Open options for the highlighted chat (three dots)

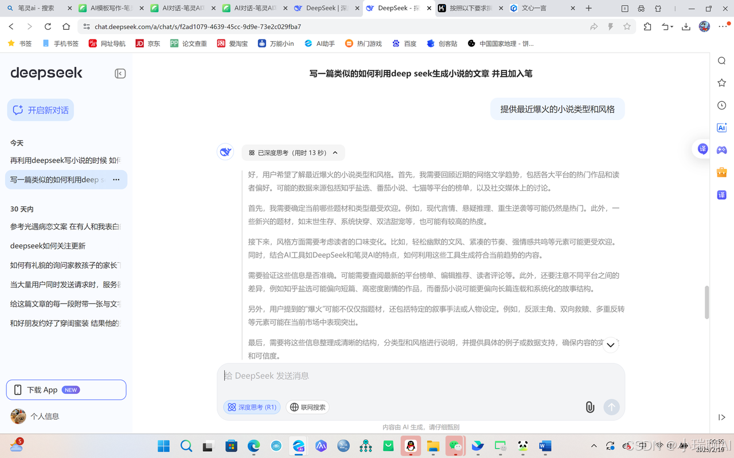point(116,180)
